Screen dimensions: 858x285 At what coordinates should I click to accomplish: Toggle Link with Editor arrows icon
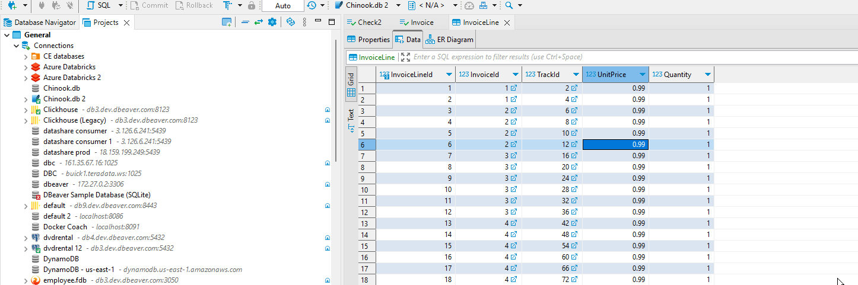click(x=259, y=22)
